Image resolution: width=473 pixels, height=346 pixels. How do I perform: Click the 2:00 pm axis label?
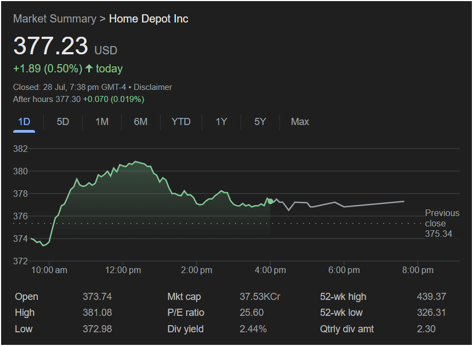pyautogui.click(x=196, y=270)
